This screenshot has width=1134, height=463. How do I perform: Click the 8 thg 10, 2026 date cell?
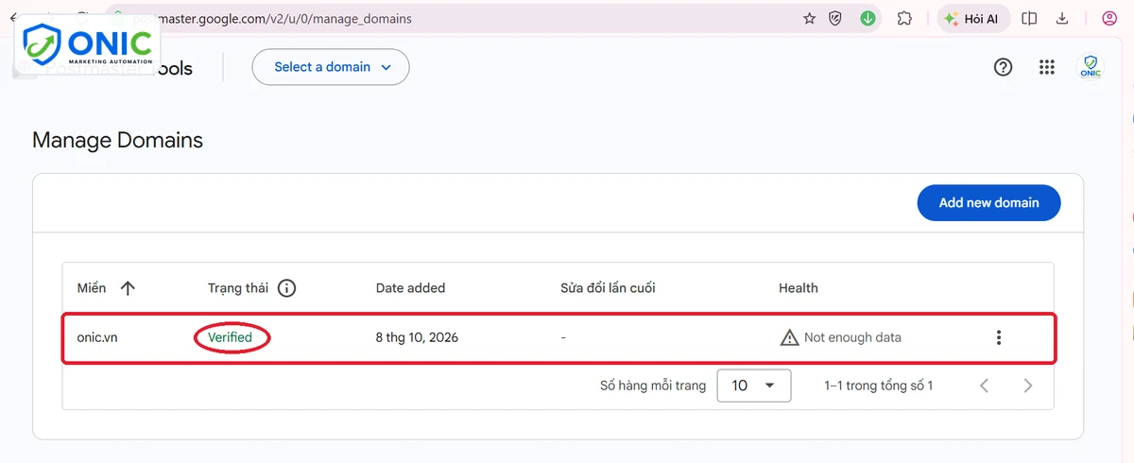(417, 337)
